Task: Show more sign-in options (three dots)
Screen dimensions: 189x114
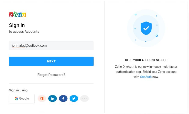Action: [84, 99]
